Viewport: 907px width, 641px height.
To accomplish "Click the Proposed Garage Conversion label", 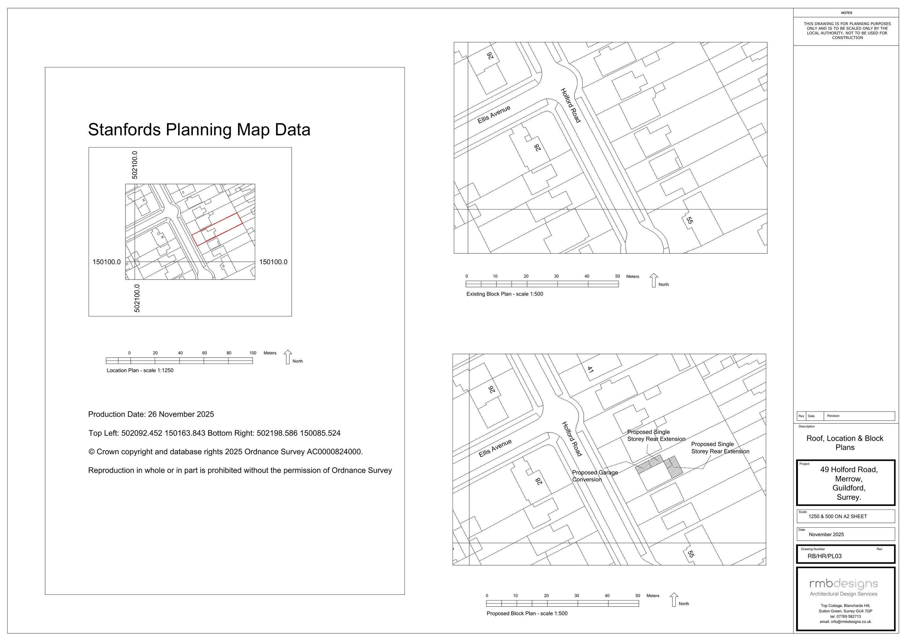I will coord(594,476).
